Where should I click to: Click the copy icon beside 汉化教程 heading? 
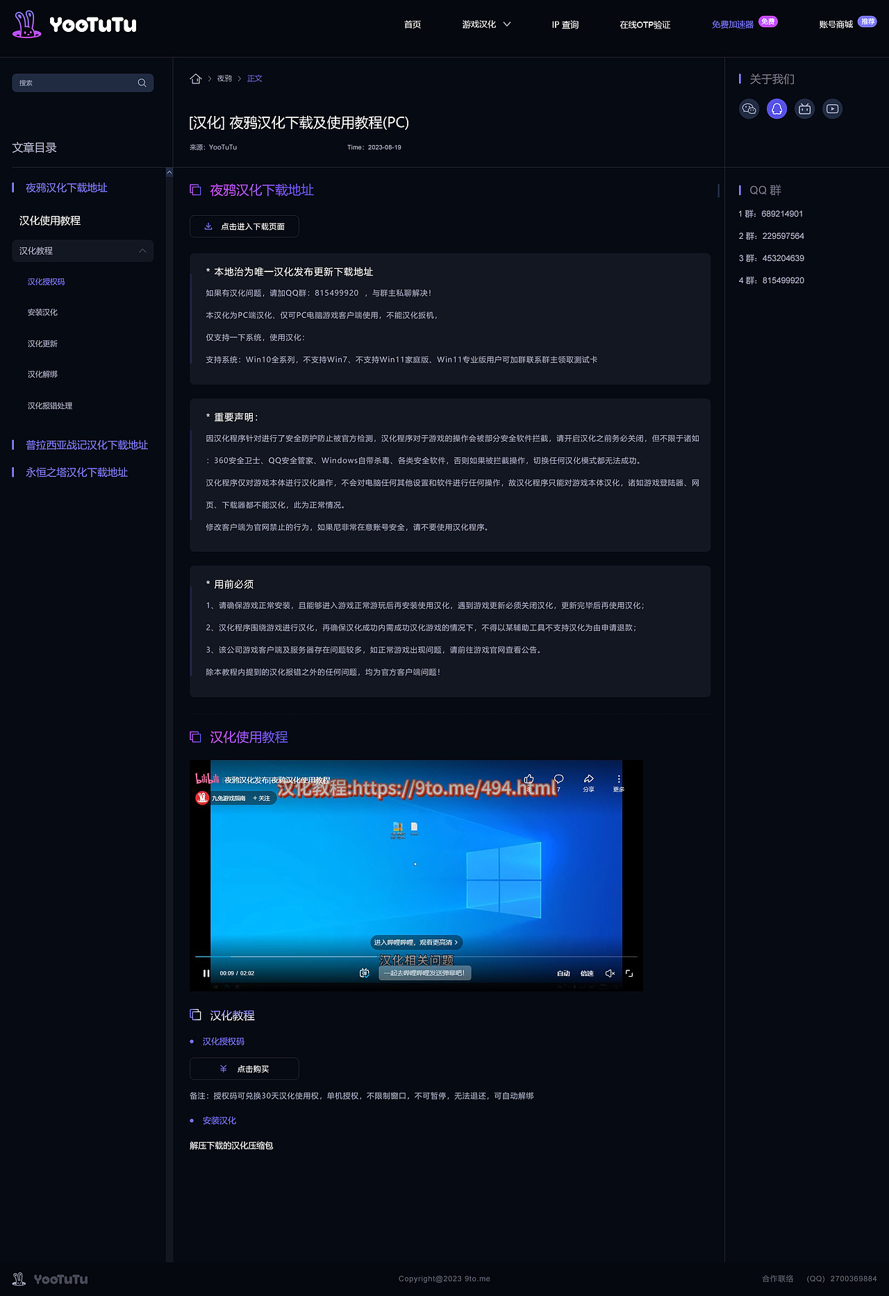click(x=196, y=1015)
